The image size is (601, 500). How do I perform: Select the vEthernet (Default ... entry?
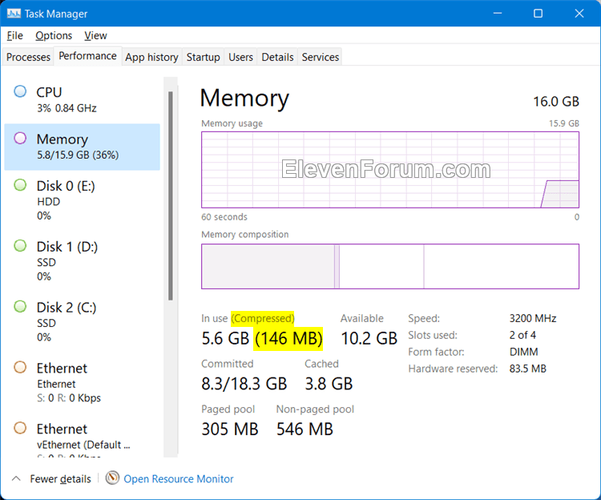(x=82, y=437)
